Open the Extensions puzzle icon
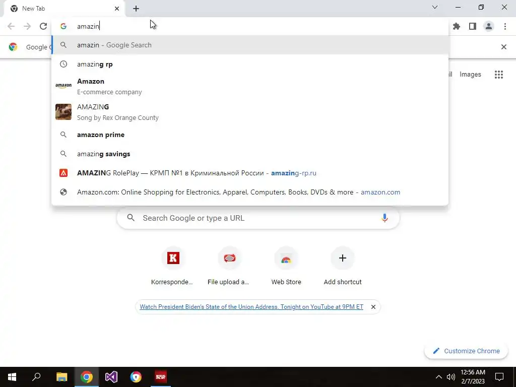Screen dimensions: 516x387 click(457, 26)
